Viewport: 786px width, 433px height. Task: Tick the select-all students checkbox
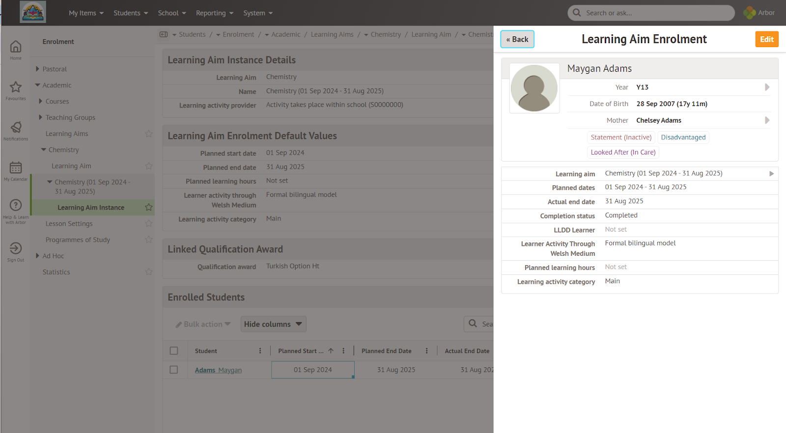pyautogui.click(x=174, y=351)
